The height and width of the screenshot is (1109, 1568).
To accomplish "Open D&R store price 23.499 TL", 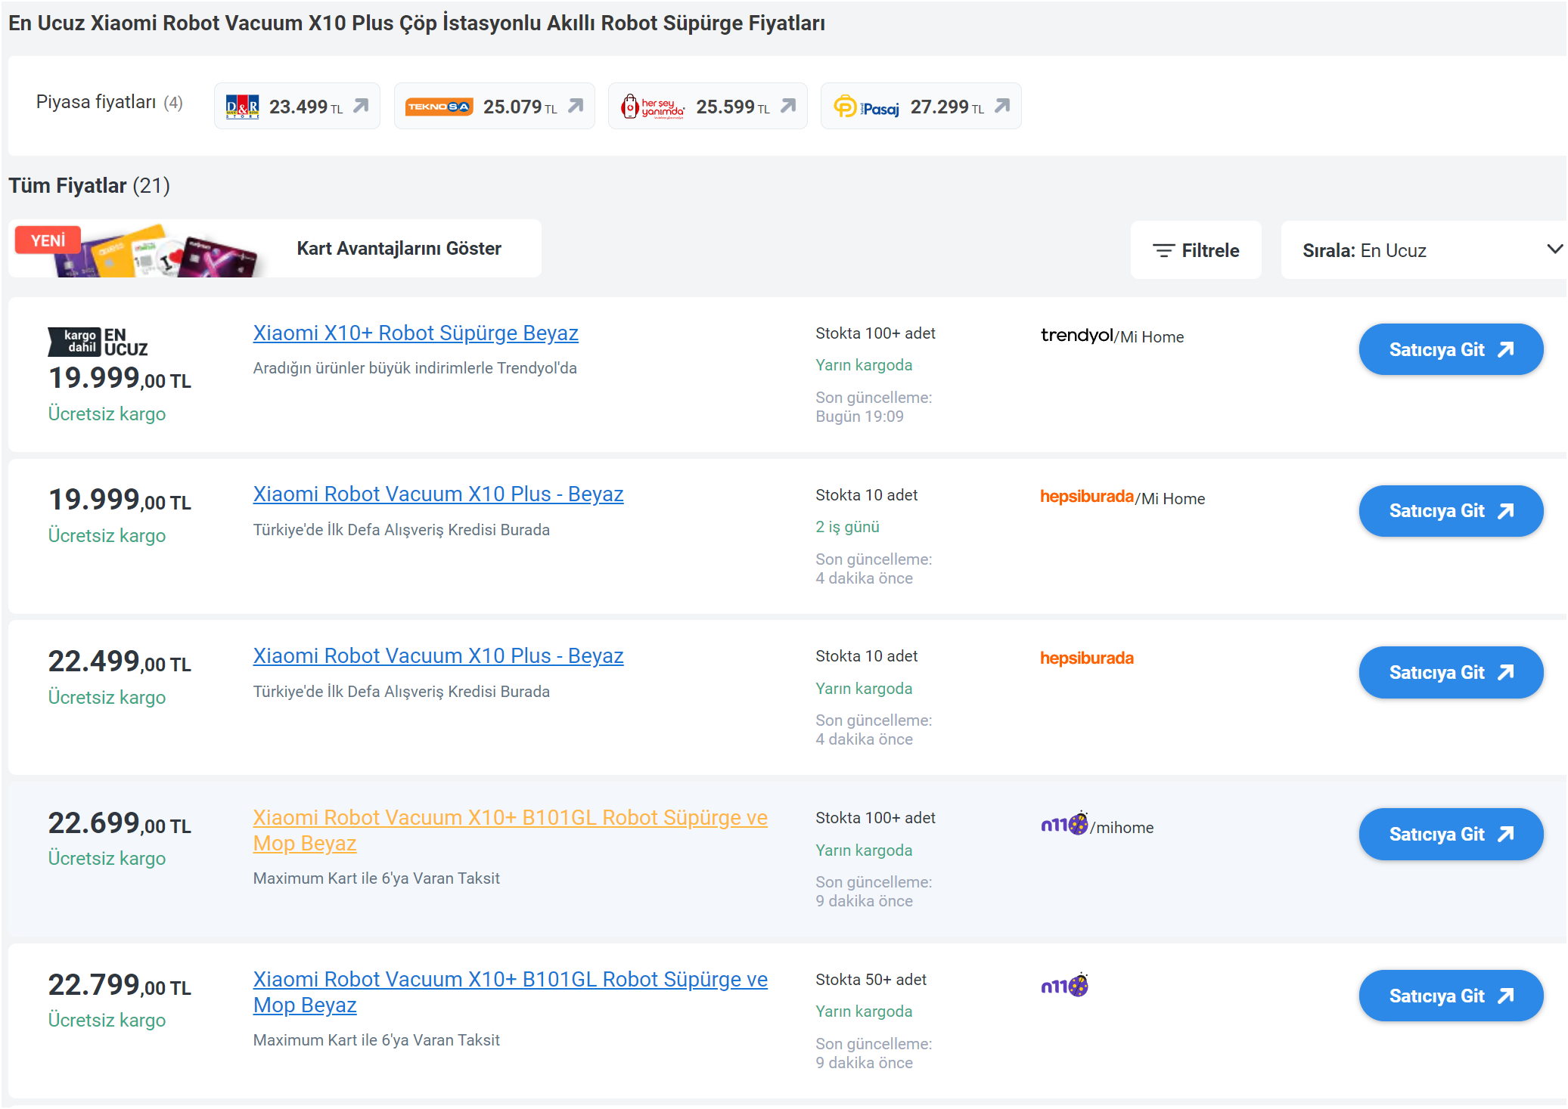I will [x=297, y=107].
